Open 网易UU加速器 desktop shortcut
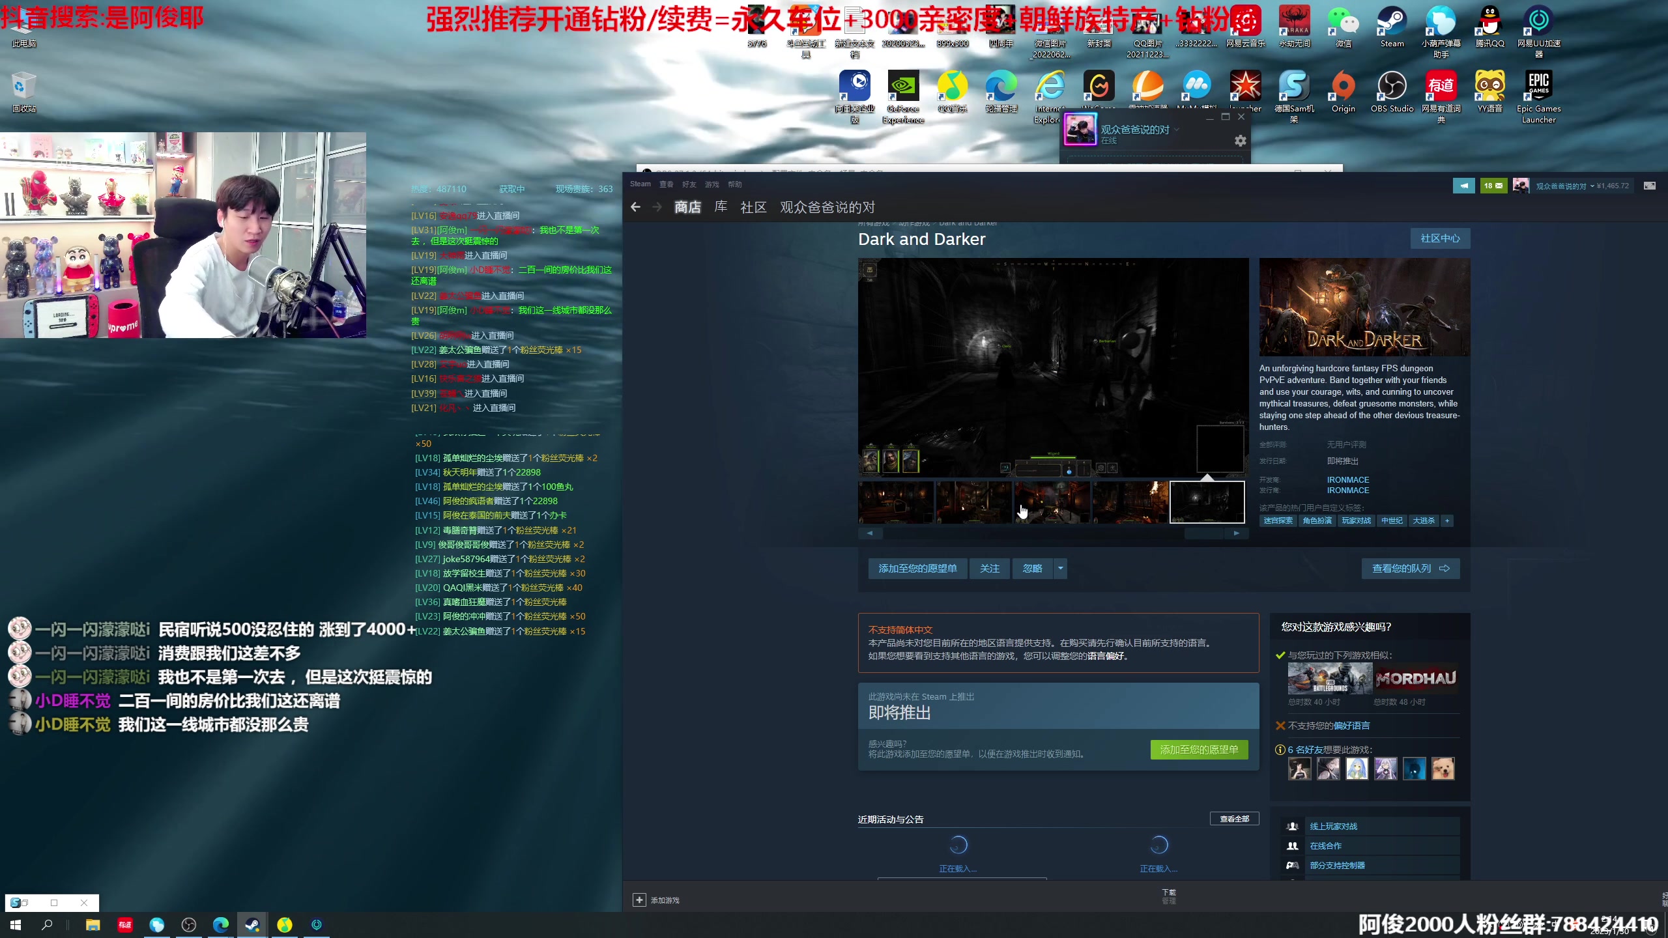This screenshot has width=1668, height=938. [x=1538, y=32]
